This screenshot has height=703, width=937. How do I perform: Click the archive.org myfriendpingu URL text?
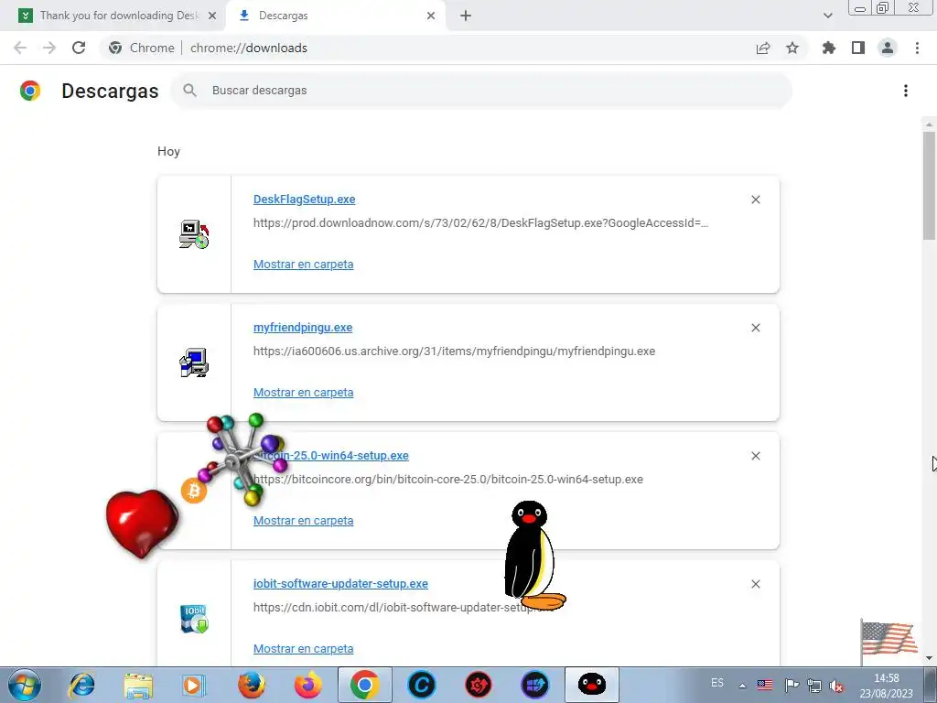click(454, 351)
